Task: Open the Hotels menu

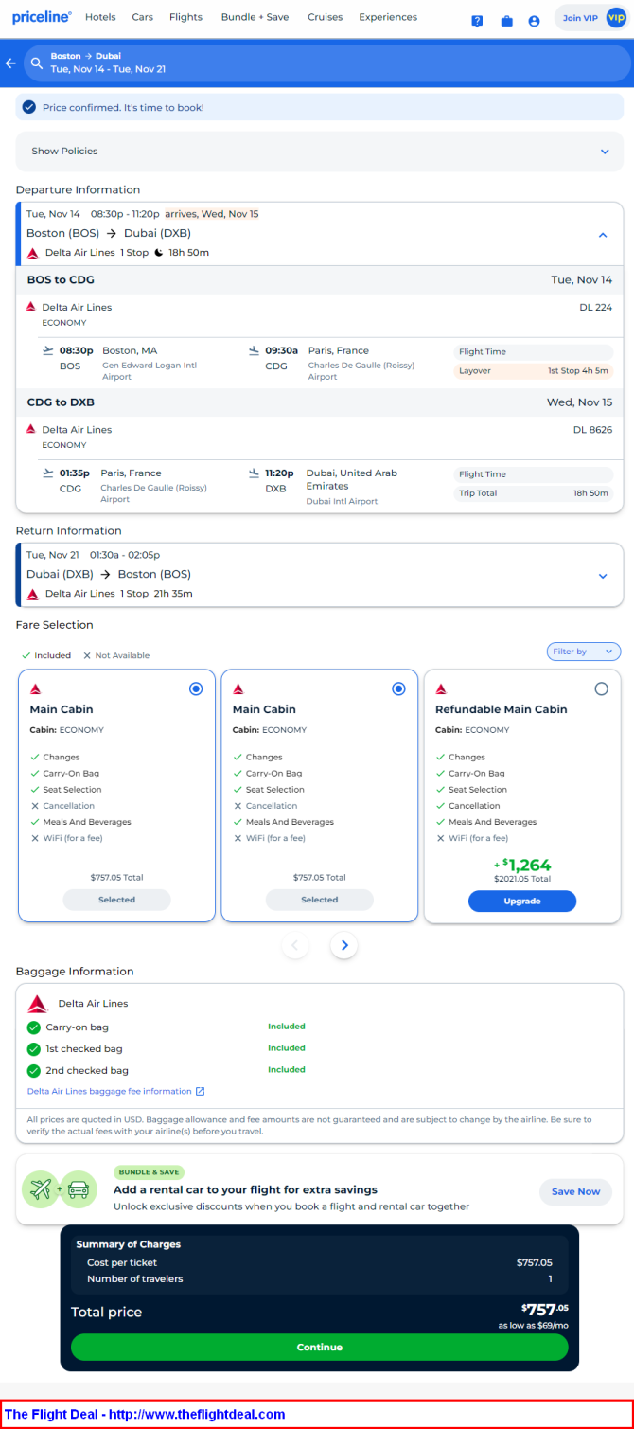Action: pyautogui.click(x=100, y=17)
